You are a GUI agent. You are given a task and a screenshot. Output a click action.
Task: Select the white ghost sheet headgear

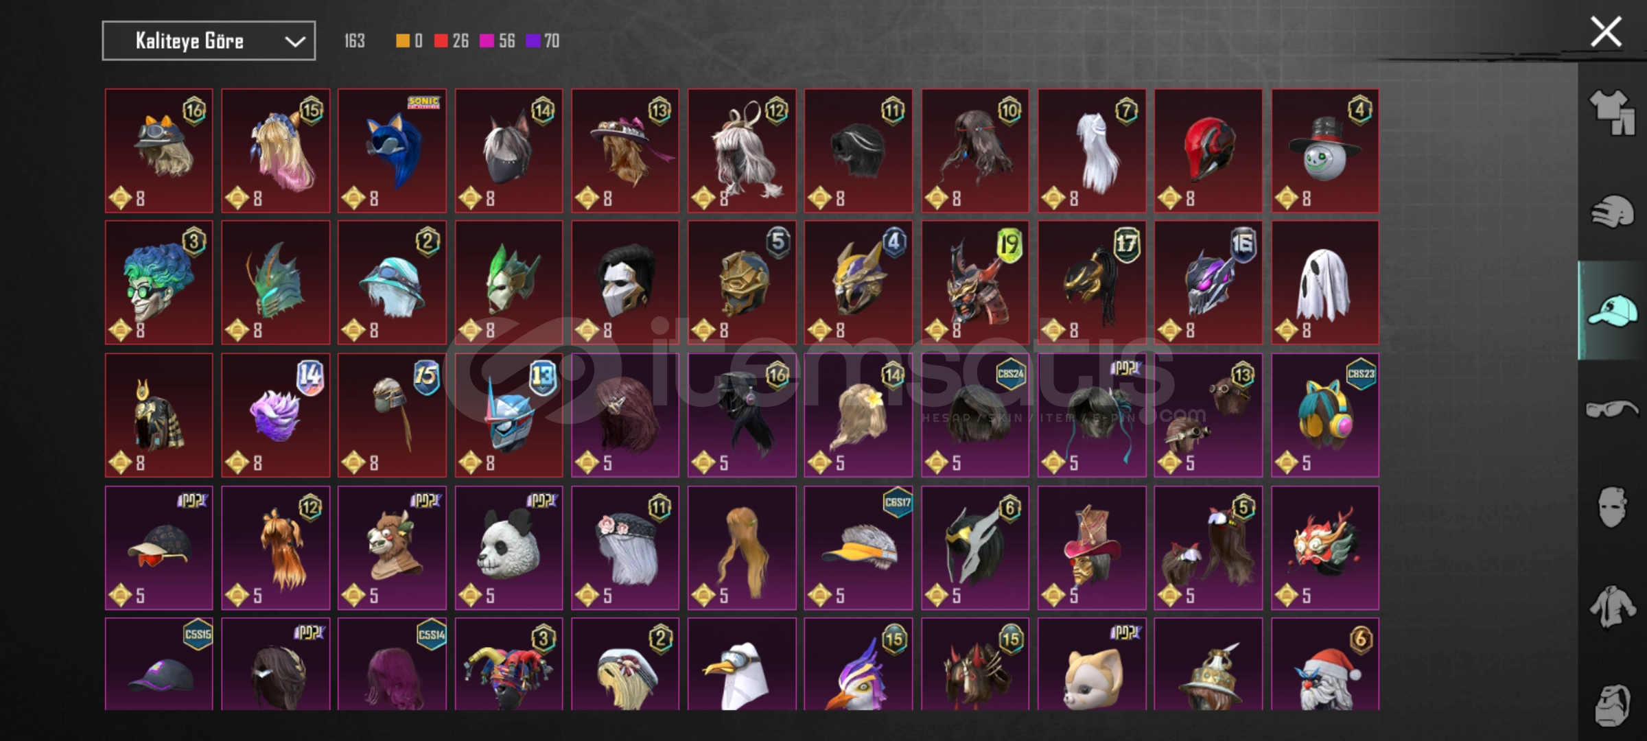(x=1324, y=282)
